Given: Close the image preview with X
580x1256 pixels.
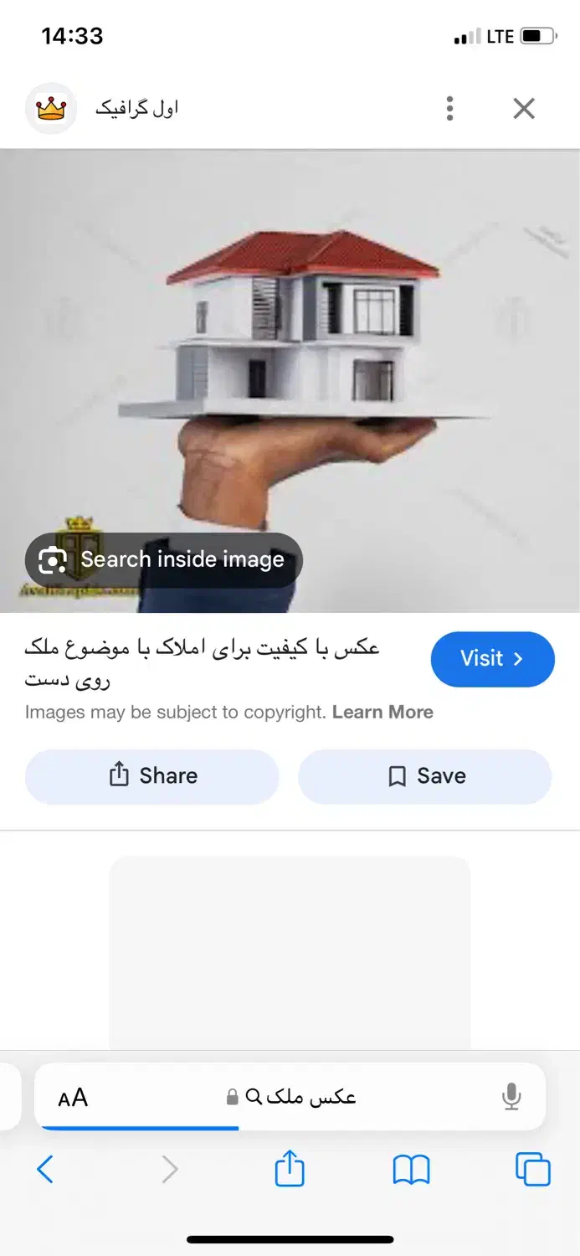Looking at the screenshot, I should coord(524,108).
